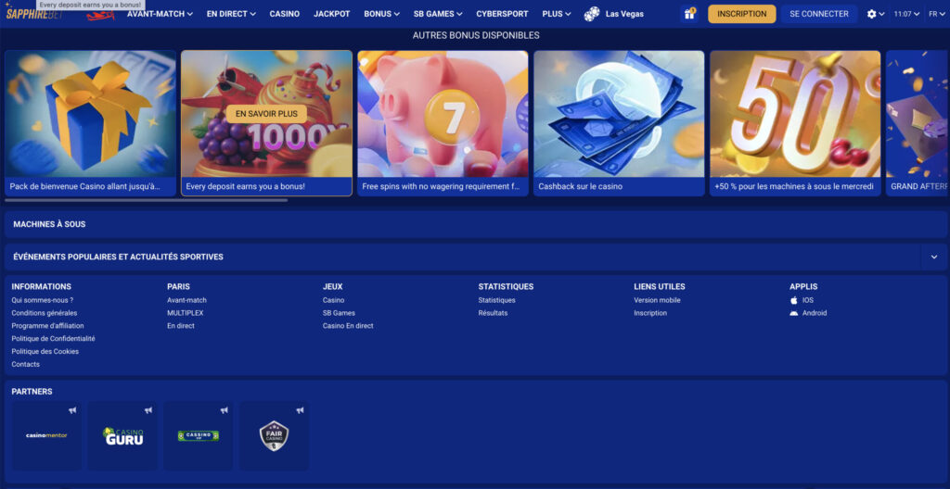The height and width of the screenshot is (489, 950).
Task: Open the casinomentor partner logo
Action: (46, 436)
